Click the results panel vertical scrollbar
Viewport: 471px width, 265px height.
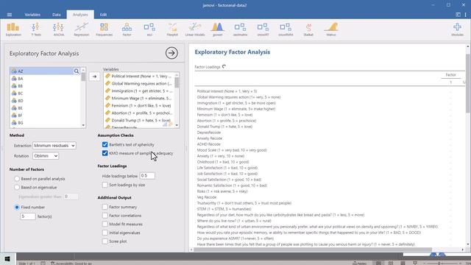[x=468, y=83]
